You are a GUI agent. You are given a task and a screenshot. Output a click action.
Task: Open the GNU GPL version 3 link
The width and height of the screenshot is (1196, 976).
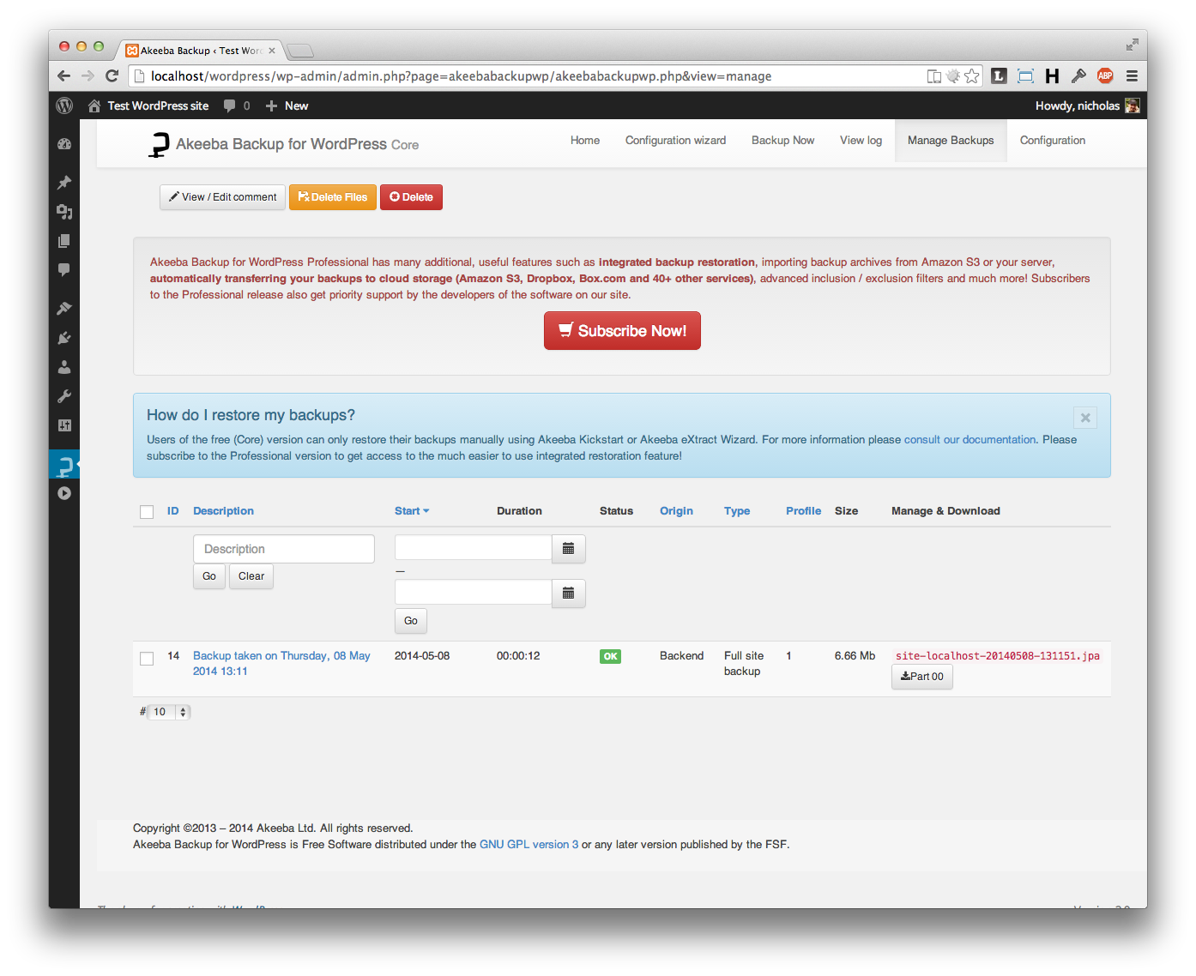click(529, 845)
